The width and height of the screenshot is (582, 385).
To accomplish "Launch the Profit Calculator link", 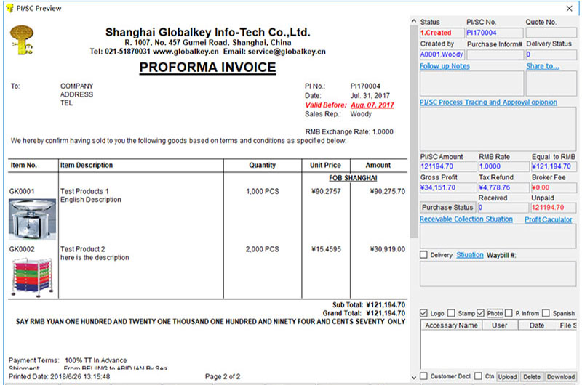I will [548, 219].
